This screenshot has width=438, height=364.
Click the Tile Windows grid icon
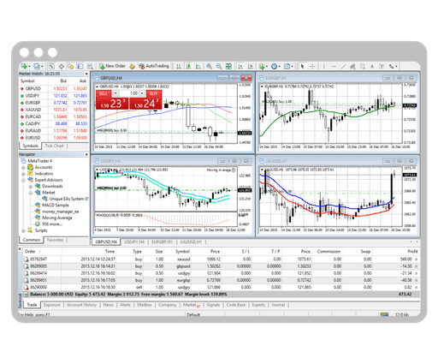click(x=228, y=66)
